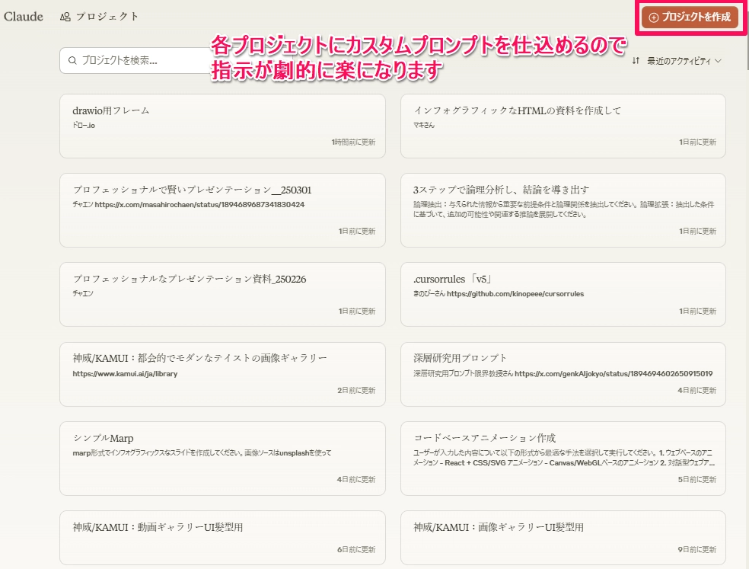The height and width of the screenshot is (569, 749).
Task: Expand sort chevron next to 最近のアクティビティ
Action: tap(718, 61)
